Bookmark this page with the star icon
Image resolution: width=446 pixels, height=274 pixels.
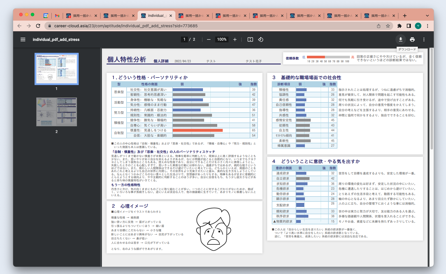(x=388, y=26)
